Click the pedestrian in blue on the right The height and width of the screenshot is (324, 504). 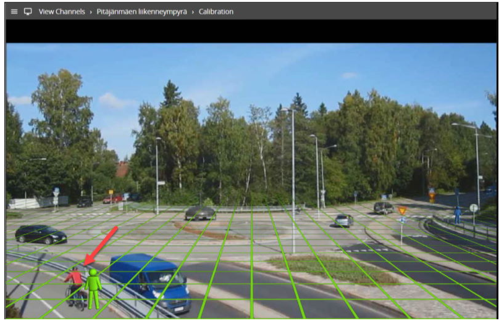point(458,214)
